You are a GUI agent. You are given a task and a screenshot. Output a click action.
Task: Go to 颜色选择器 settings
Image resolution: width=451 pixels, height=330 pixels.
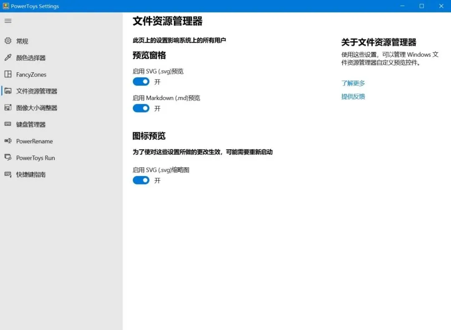(x=61, y=58)
